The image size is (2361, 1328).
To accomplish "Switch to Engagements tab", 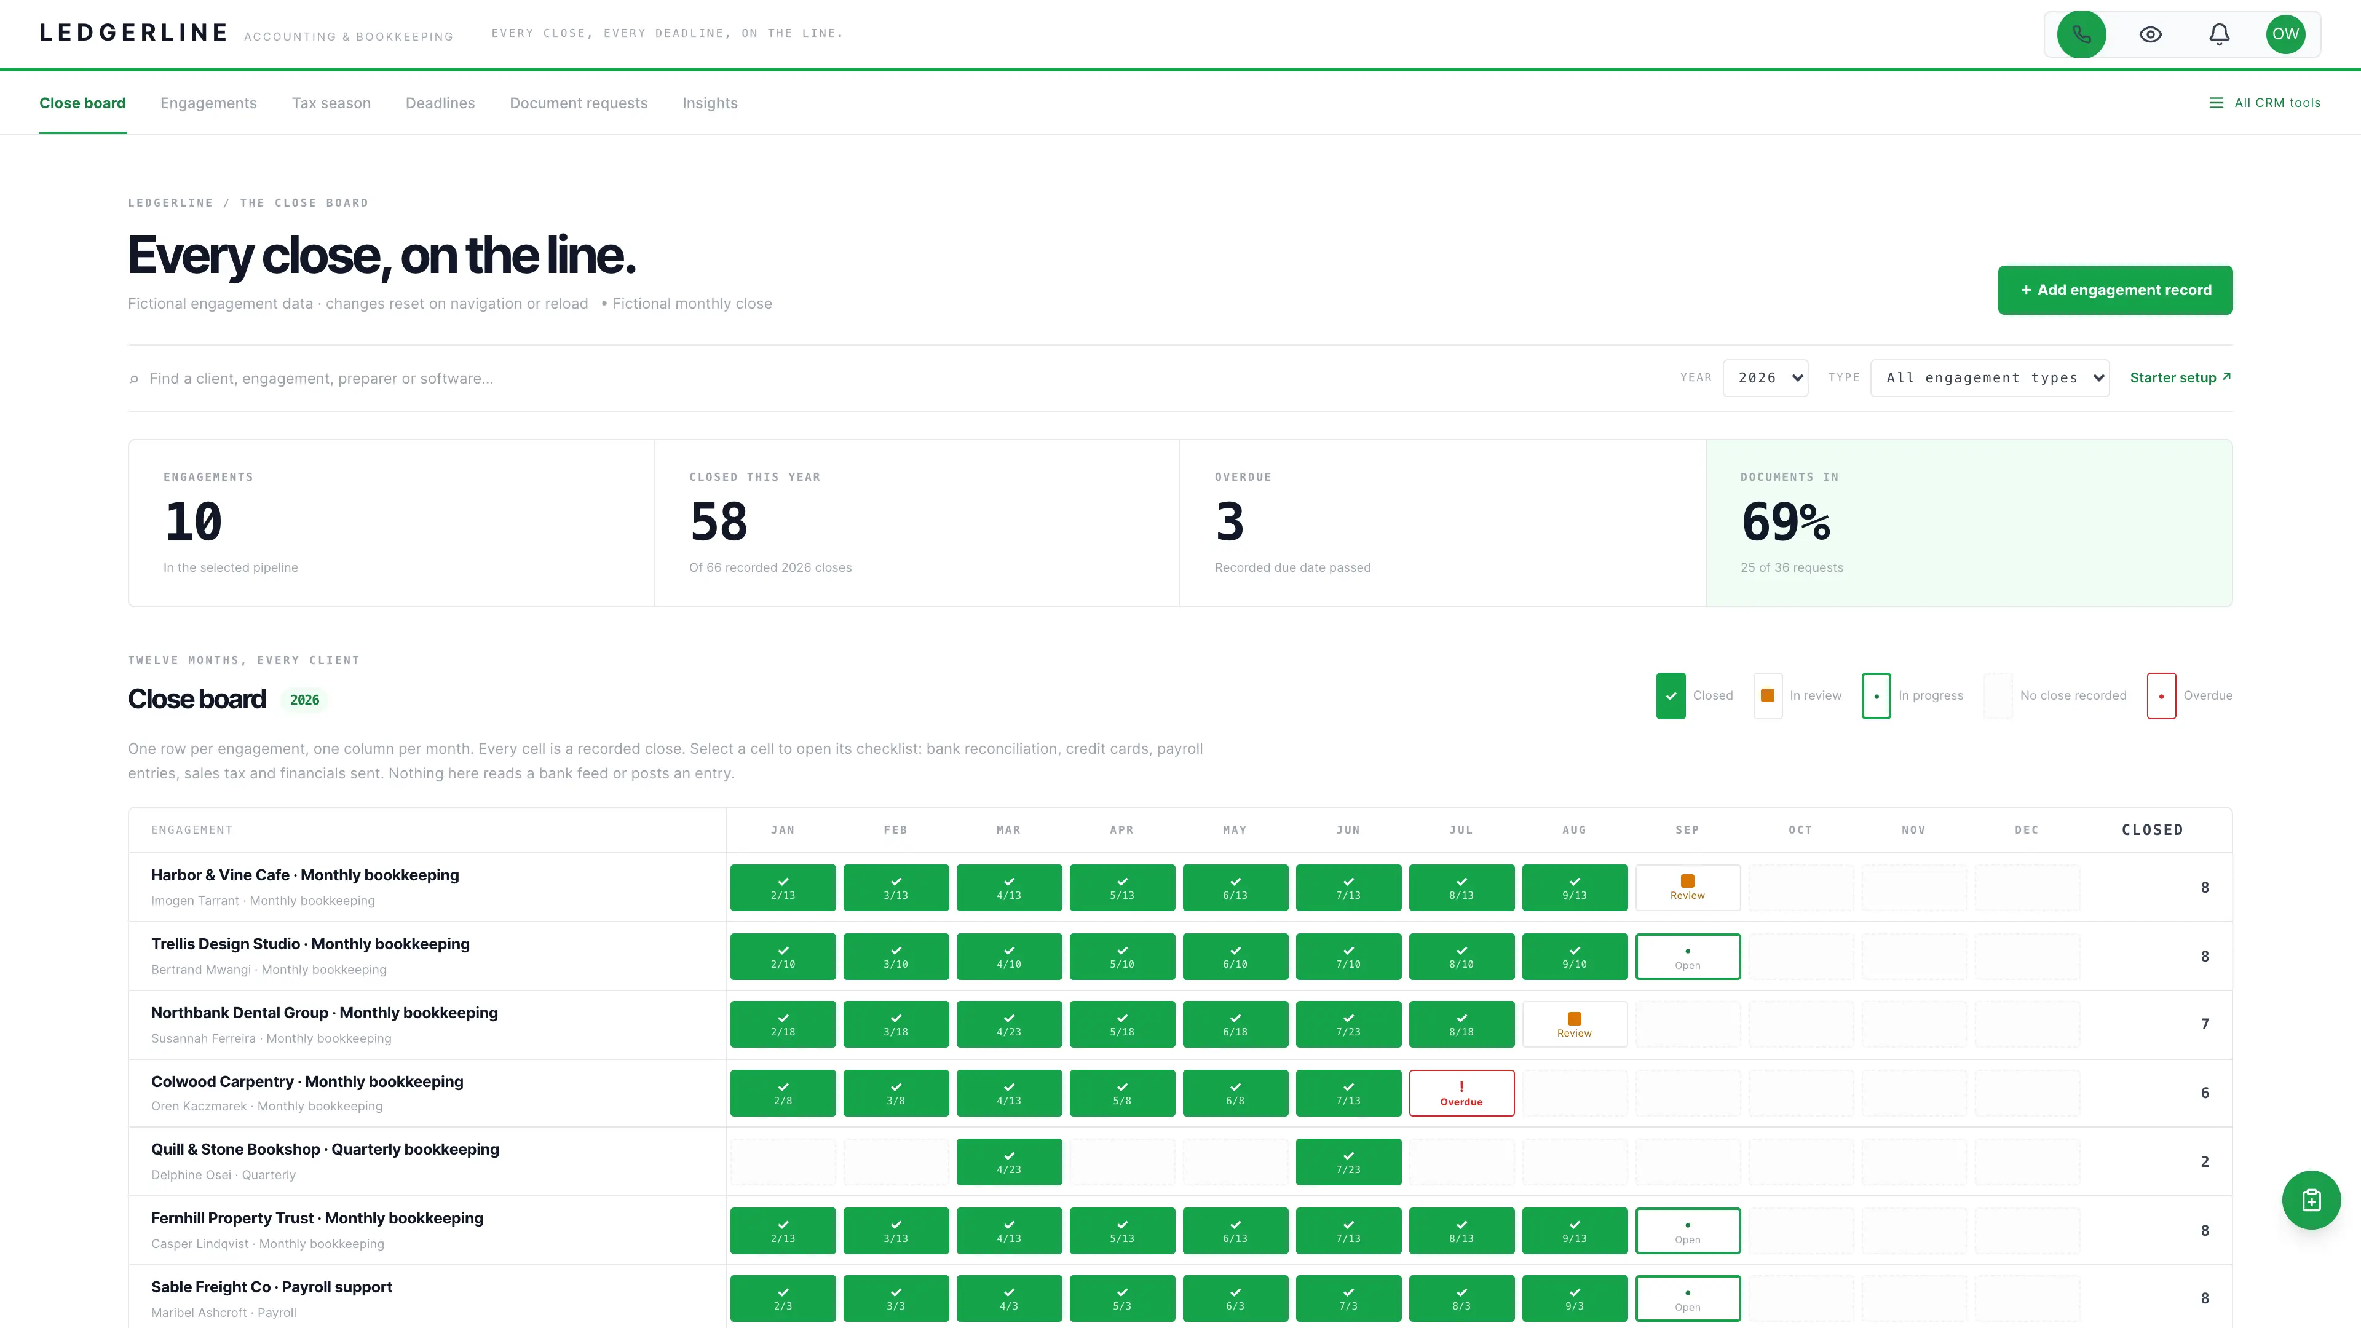I will tap(208, 103).
